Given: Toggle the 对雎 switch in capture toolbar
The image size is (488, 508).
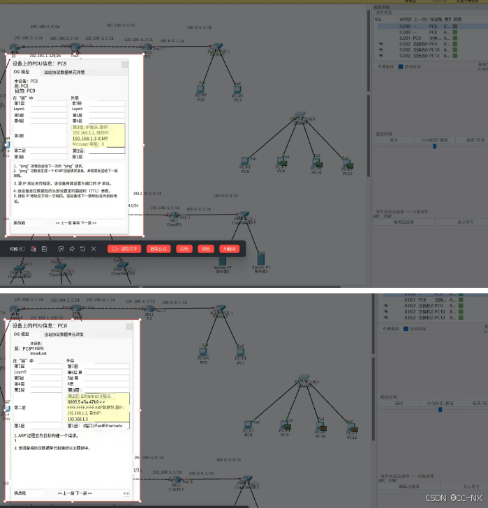Looking at the screenshot, I should pyautogui.click(x=22, y=249).
